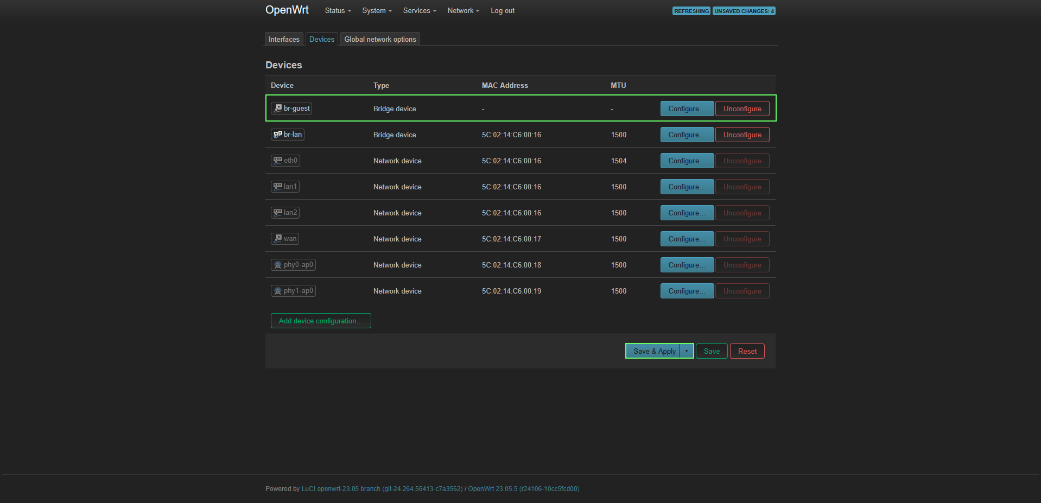The width and height of the screenshot is (1041, 503).
Task: View the Unsaved Changes: 4 indicator
Action: tap(744, 11)
